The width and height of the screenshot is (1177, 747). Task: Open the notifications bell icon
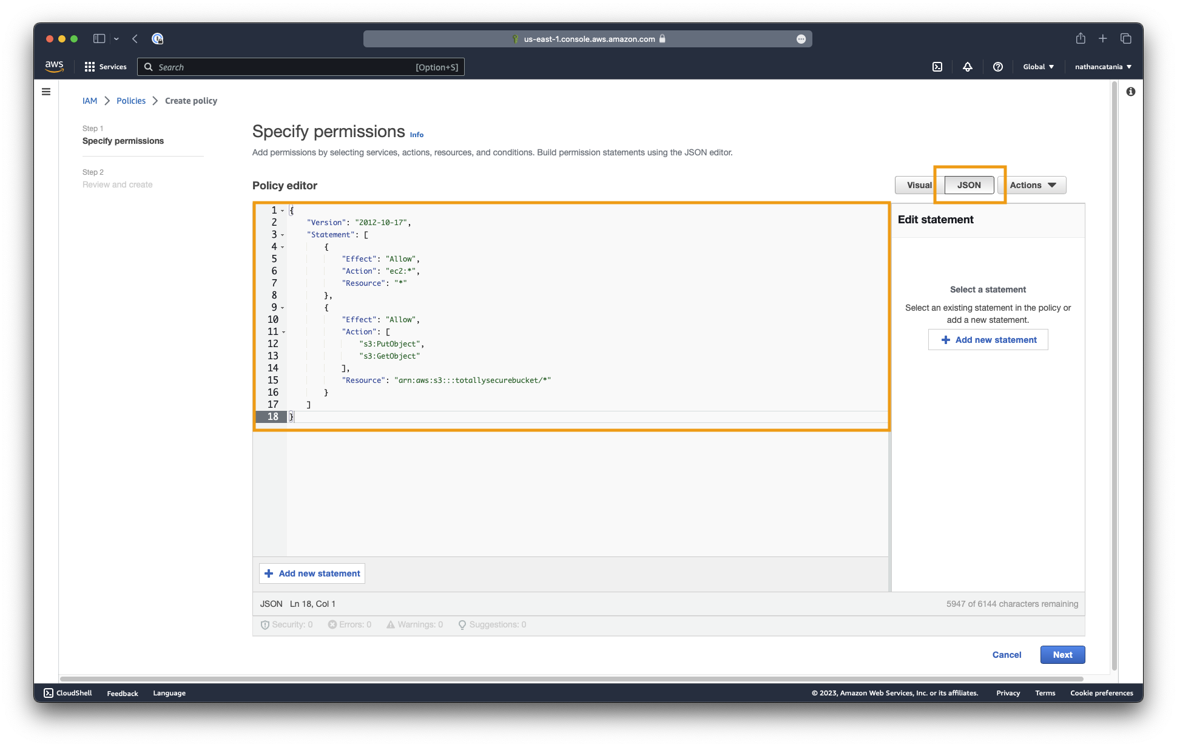pos(968,67)
